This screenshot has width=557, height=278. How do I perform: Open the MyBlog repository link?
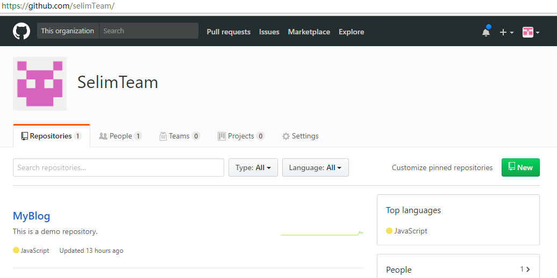coord(32,216)
